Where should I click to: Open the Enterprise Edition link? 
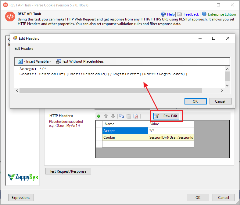click(x=222, y=14)
